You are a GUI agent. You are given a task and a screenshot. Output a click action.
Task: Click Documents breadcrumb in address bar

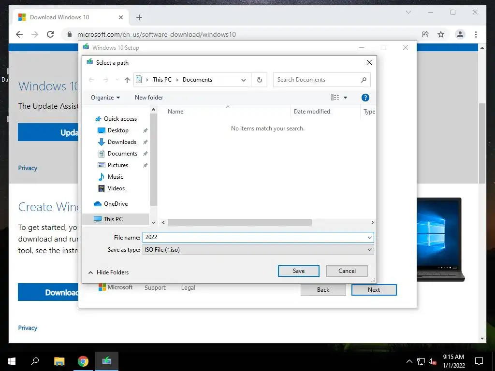(x=197, y=80)
